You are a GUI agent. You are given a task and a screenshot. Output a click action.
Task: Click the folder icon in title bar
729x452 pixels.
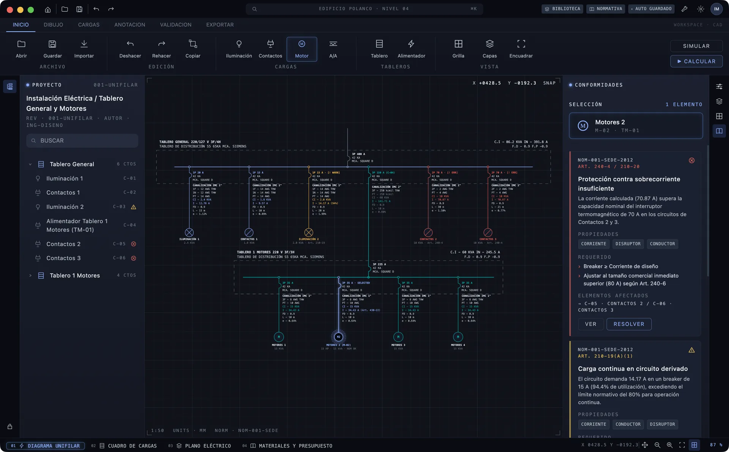pos(65,9)
